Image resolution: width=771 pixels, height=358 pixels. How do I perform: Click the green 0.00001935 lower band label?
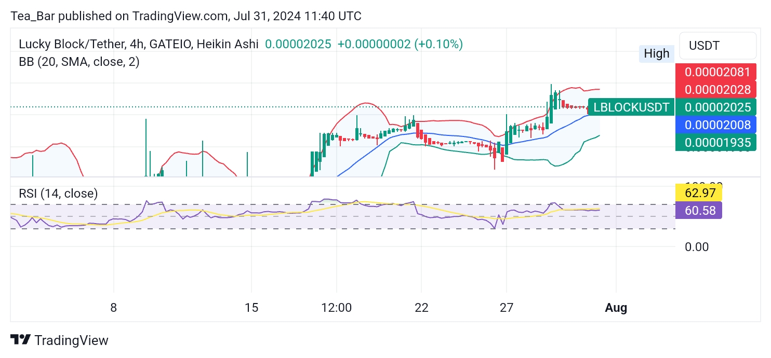[715, 142]
